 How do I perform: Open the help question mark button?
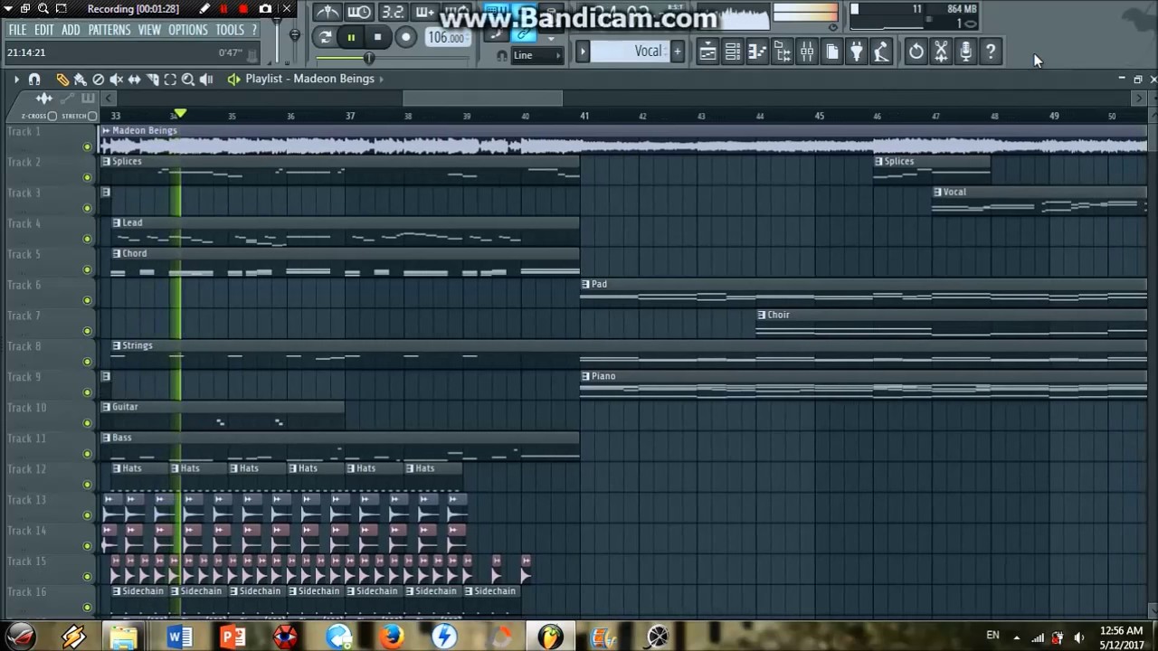(x=991, y=52)
